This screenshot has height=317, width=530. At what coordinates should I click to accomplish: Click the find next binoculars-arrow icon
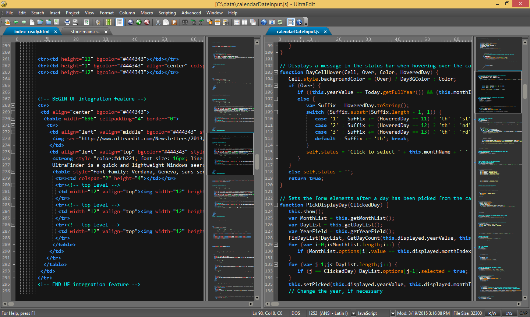point(201,22)
